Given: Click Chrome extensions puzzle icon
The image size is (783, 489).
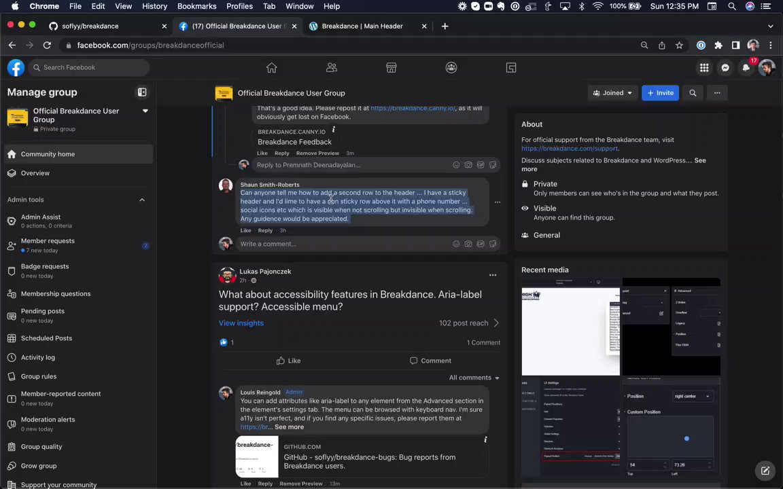Looking at the screenshot, I should (718, 45).
